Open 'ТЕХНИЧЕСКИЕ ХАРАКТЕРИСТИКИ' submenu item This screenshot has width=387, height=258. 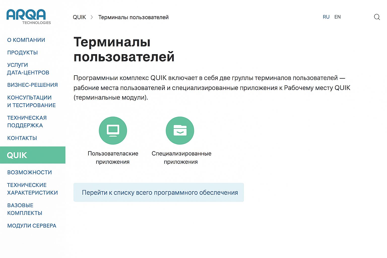tap(33, 189)
